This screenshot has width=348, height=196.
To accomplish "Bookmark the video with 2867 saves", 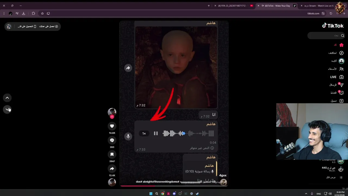I will point(112,154).
